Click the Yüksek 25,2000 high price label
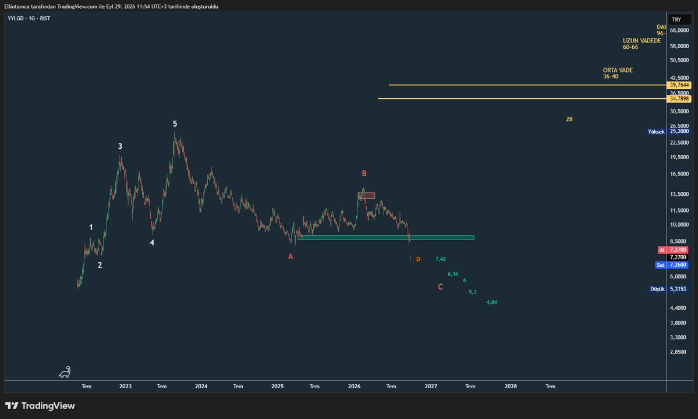 668,131
